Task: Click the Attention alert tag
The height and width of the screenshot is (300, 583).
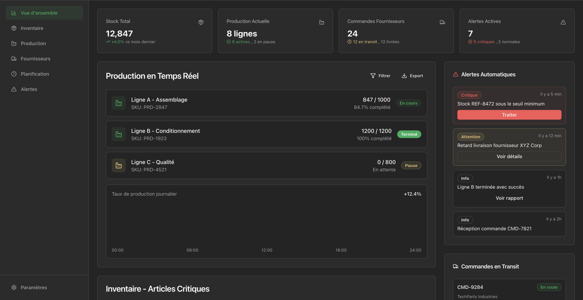Action: tap(470, 137)
